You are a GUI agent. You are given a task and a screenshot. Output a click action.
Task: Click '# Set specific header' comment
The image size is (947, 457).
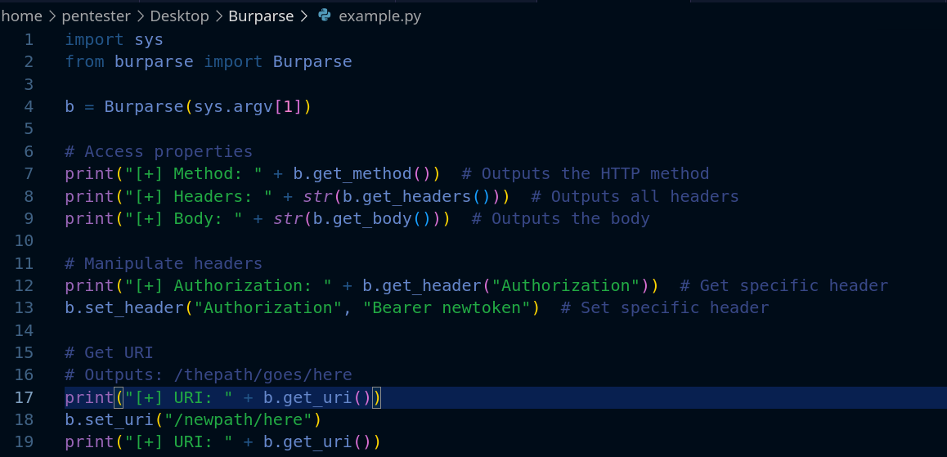coord(665,308)
